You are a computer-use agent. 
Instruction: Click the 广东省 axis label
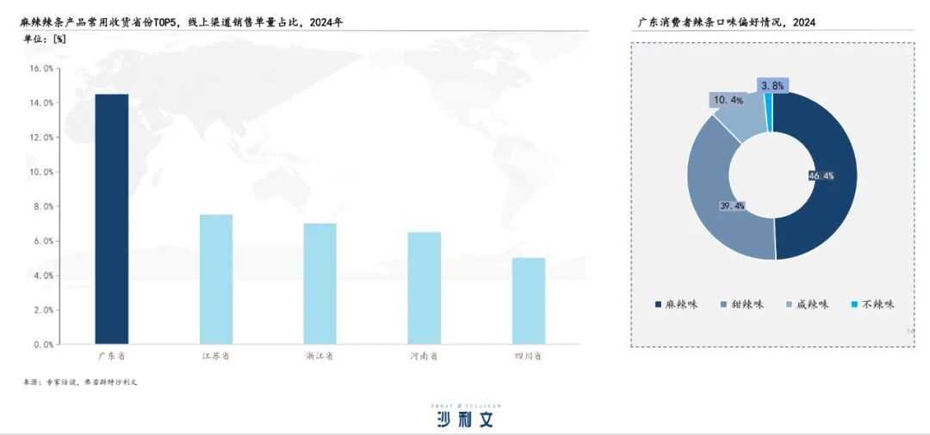pos(111,357)
